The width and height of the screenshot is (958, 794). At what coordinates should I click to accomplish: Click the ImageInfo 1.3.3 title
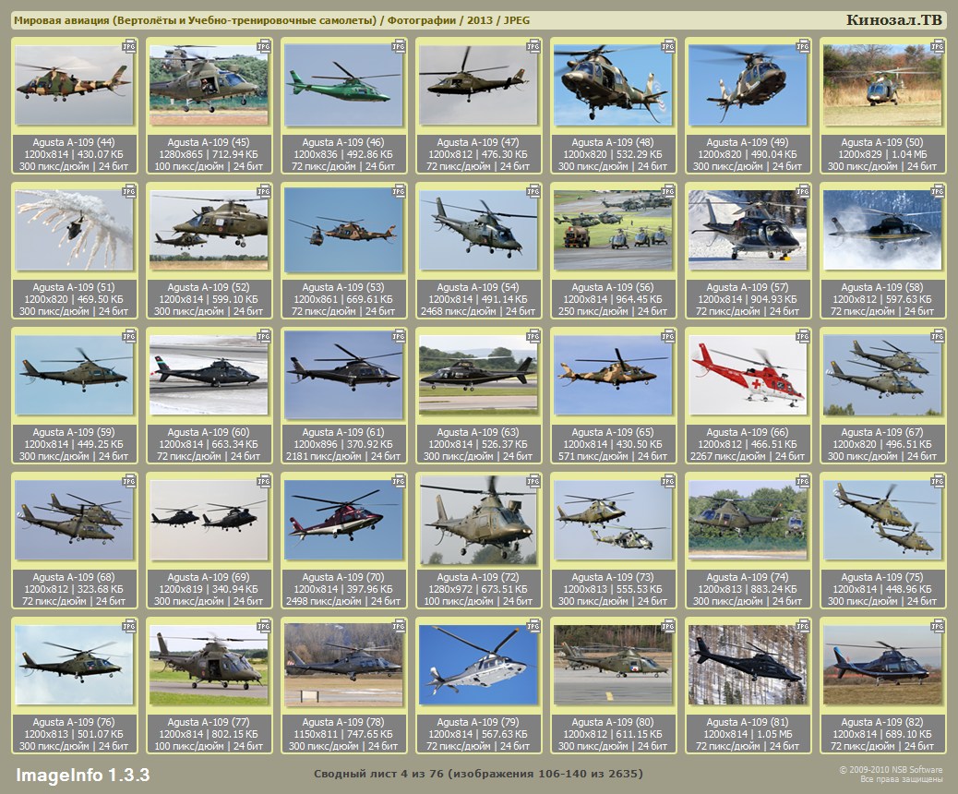coord(82,774)
